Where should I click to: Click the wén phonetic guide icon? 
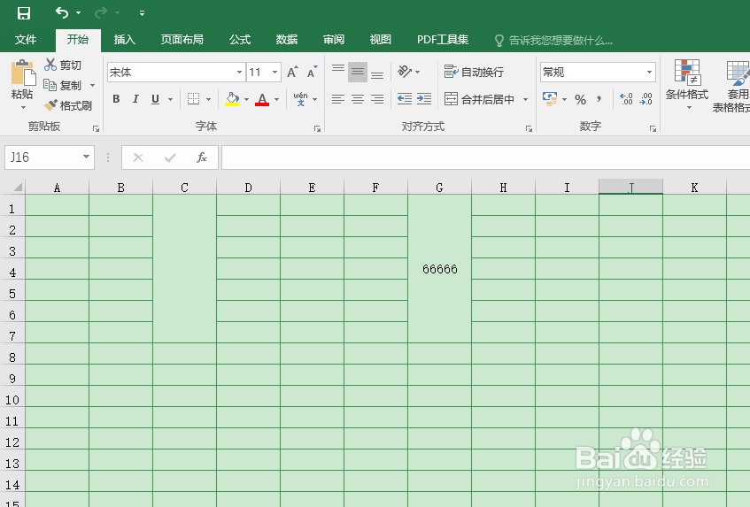coord(301,99)
